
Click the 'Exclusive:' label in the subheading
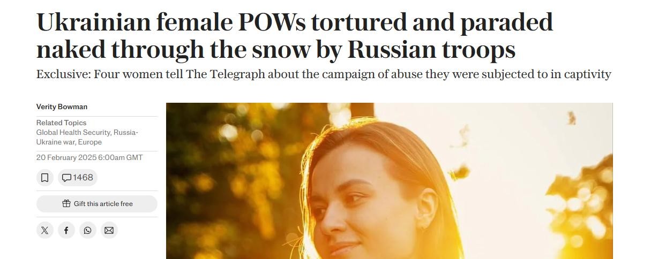[x=63, y=74]
